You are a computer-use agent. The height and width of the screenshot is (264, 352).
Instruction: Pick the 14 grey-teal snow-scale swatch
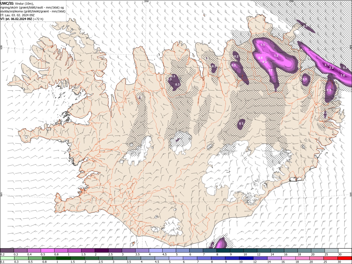[277, 250]
